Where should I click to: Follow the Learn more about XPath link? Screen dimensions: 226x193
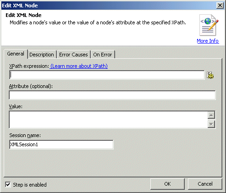[x=79, y=66]
